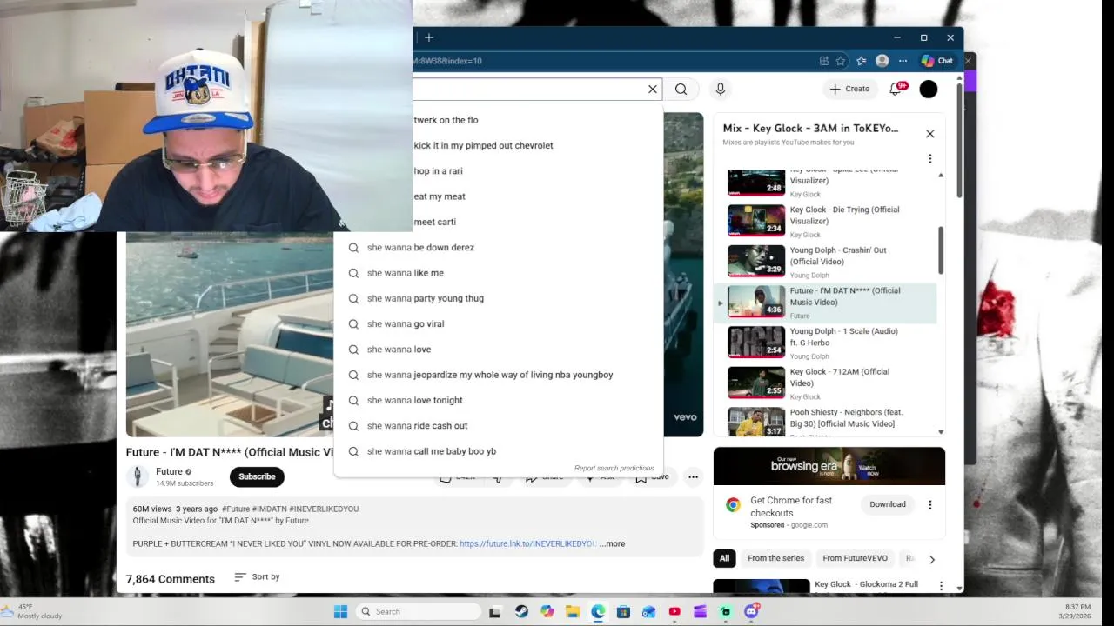Choose suggestion 'she wanna ride cash out'

(x=498, y=426)
